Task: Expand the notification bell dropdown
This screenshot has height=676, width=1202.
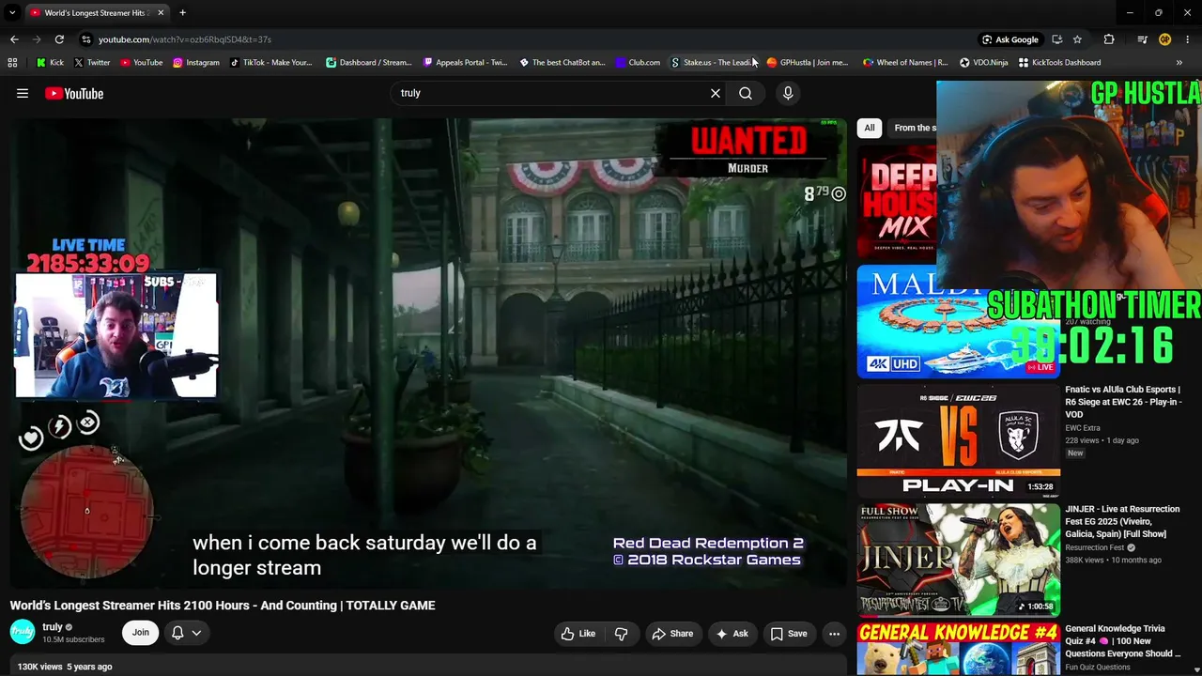Action: (x=186, y=633)
